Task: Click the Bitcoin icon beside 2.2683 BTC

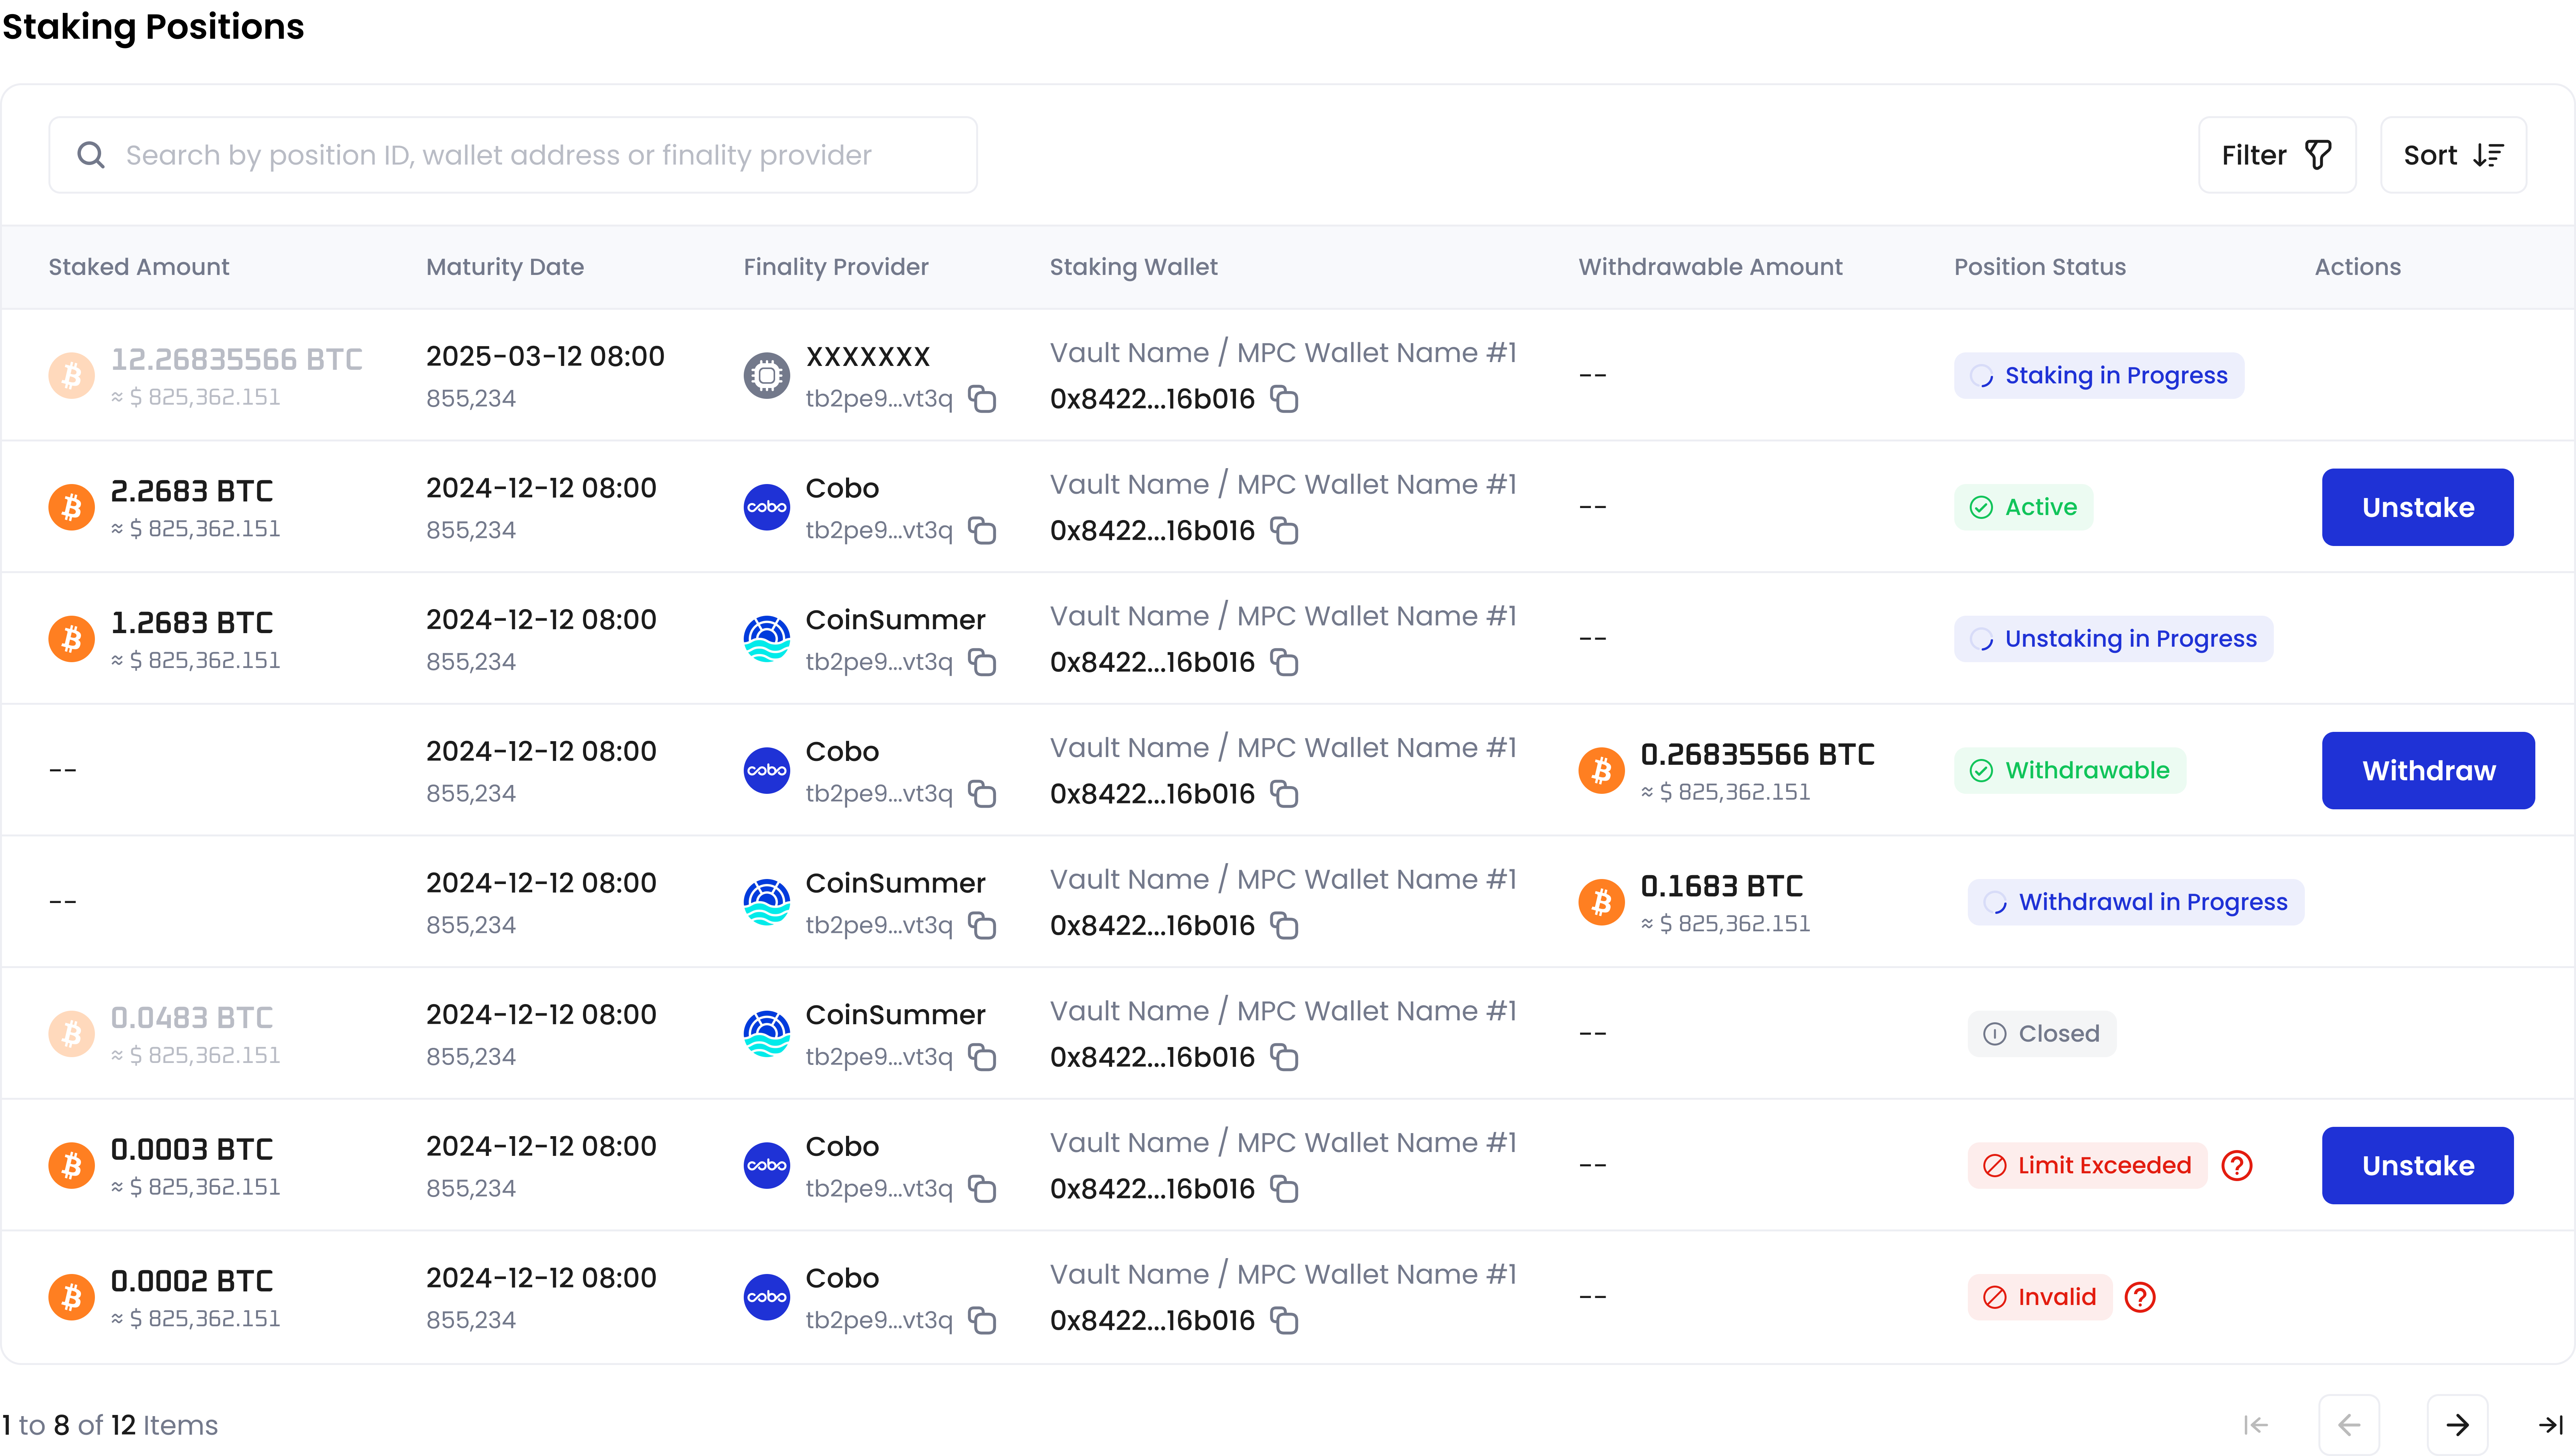Action: click(72, 507)
